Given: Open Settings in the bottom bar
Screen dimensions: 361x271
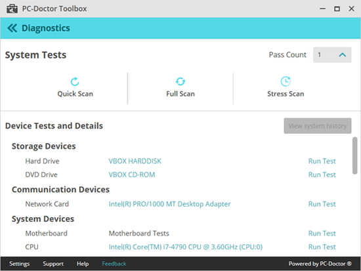Looking at the screenshot, I should click(x=19, y=264).
